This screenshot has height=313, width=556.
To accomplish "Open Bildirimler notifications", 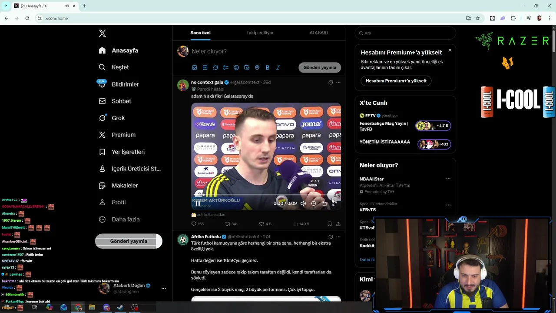I will click(119, 84).
